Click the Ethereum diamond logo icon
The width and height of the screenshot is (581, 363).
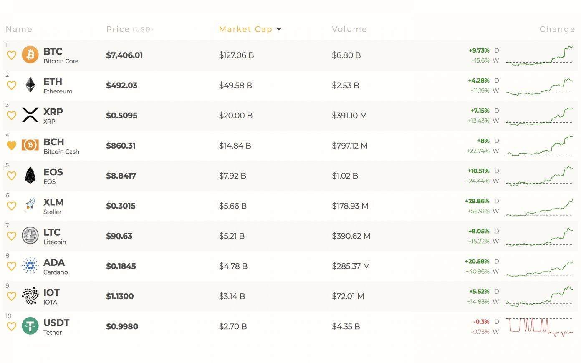click(30, 85)
